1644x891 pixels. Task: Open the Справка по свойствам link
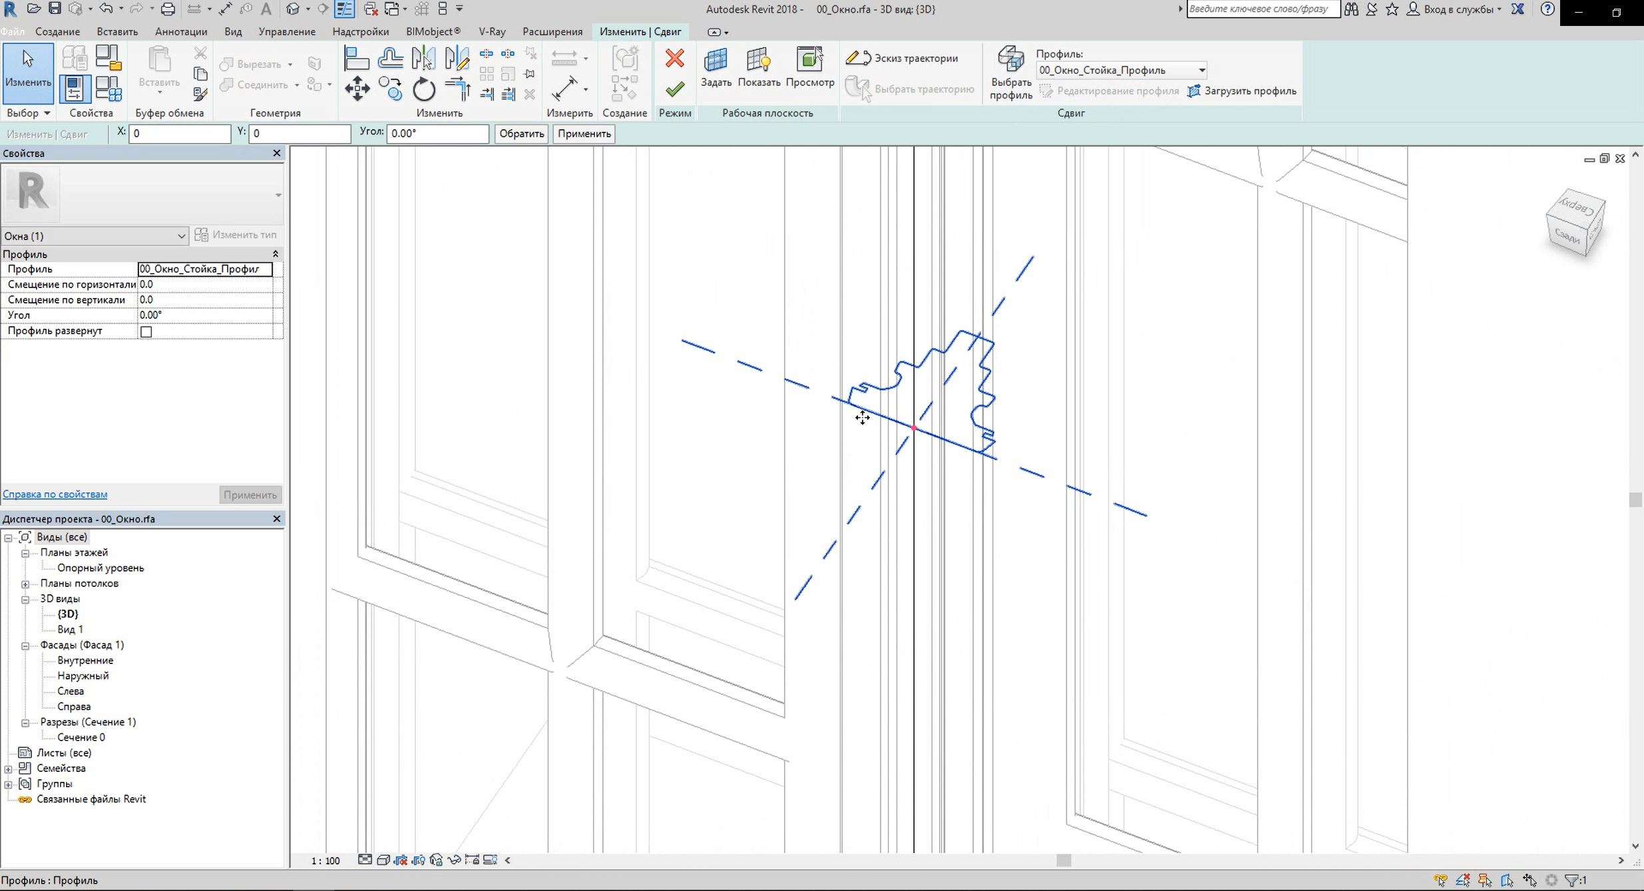click(x=55, y=494)
